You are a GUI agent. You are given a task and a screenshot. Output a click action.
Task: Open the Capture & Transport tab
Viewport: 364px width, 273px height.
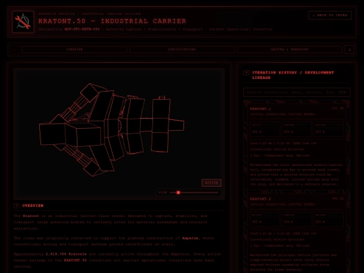289,49
